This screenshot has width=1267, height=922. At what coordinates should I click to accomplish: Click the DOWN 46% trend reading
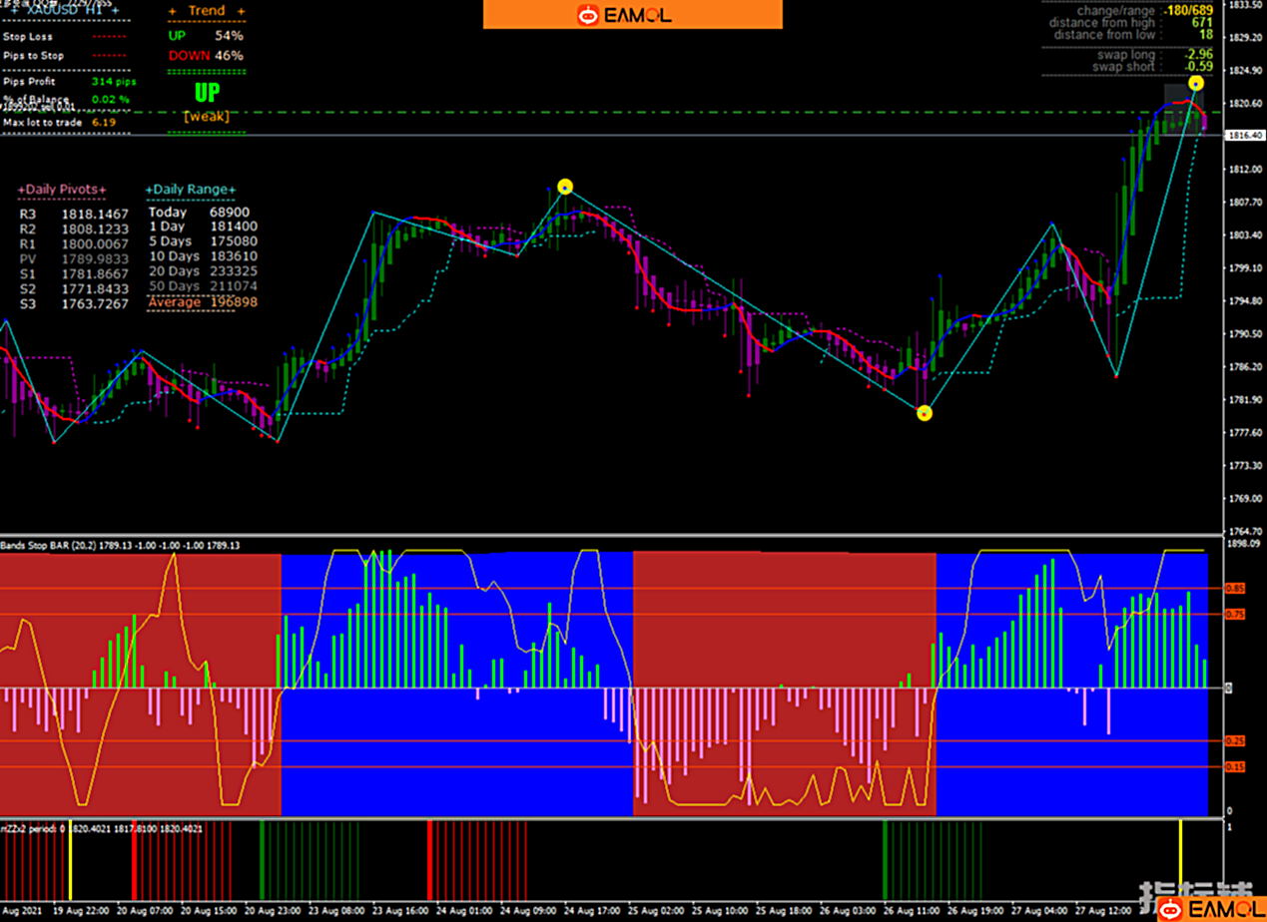[205, 56]
